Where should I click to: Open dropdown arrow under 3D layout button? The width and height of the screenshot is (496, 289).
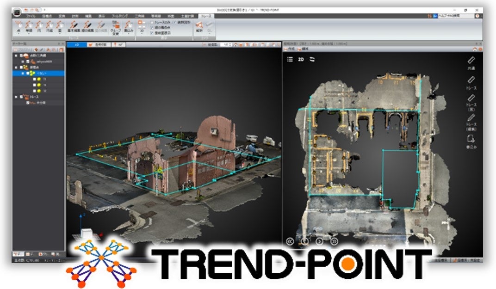[142, 34]
